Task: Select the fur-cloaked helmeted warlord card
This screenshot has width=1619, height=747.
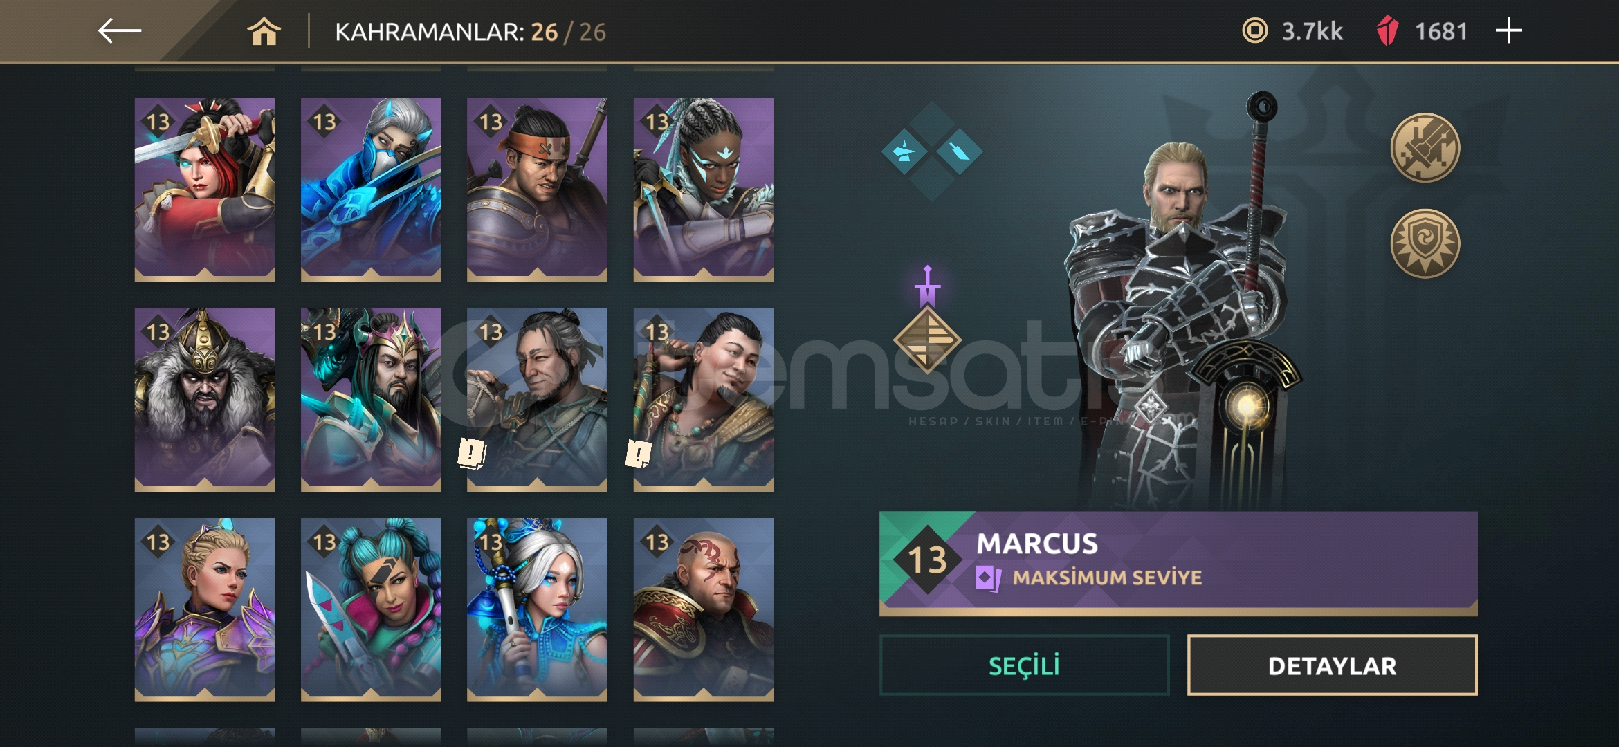Action: tap(205, 400)
